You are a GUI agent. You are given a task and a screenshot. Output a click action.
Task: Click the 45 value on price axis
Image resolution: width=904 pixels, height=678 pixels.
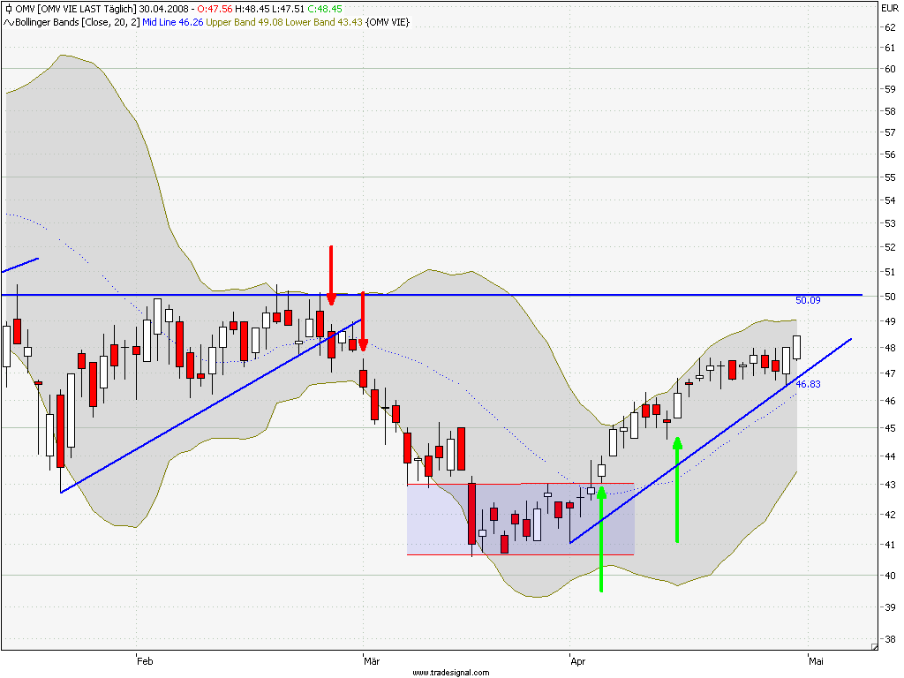tap(890, 428)
